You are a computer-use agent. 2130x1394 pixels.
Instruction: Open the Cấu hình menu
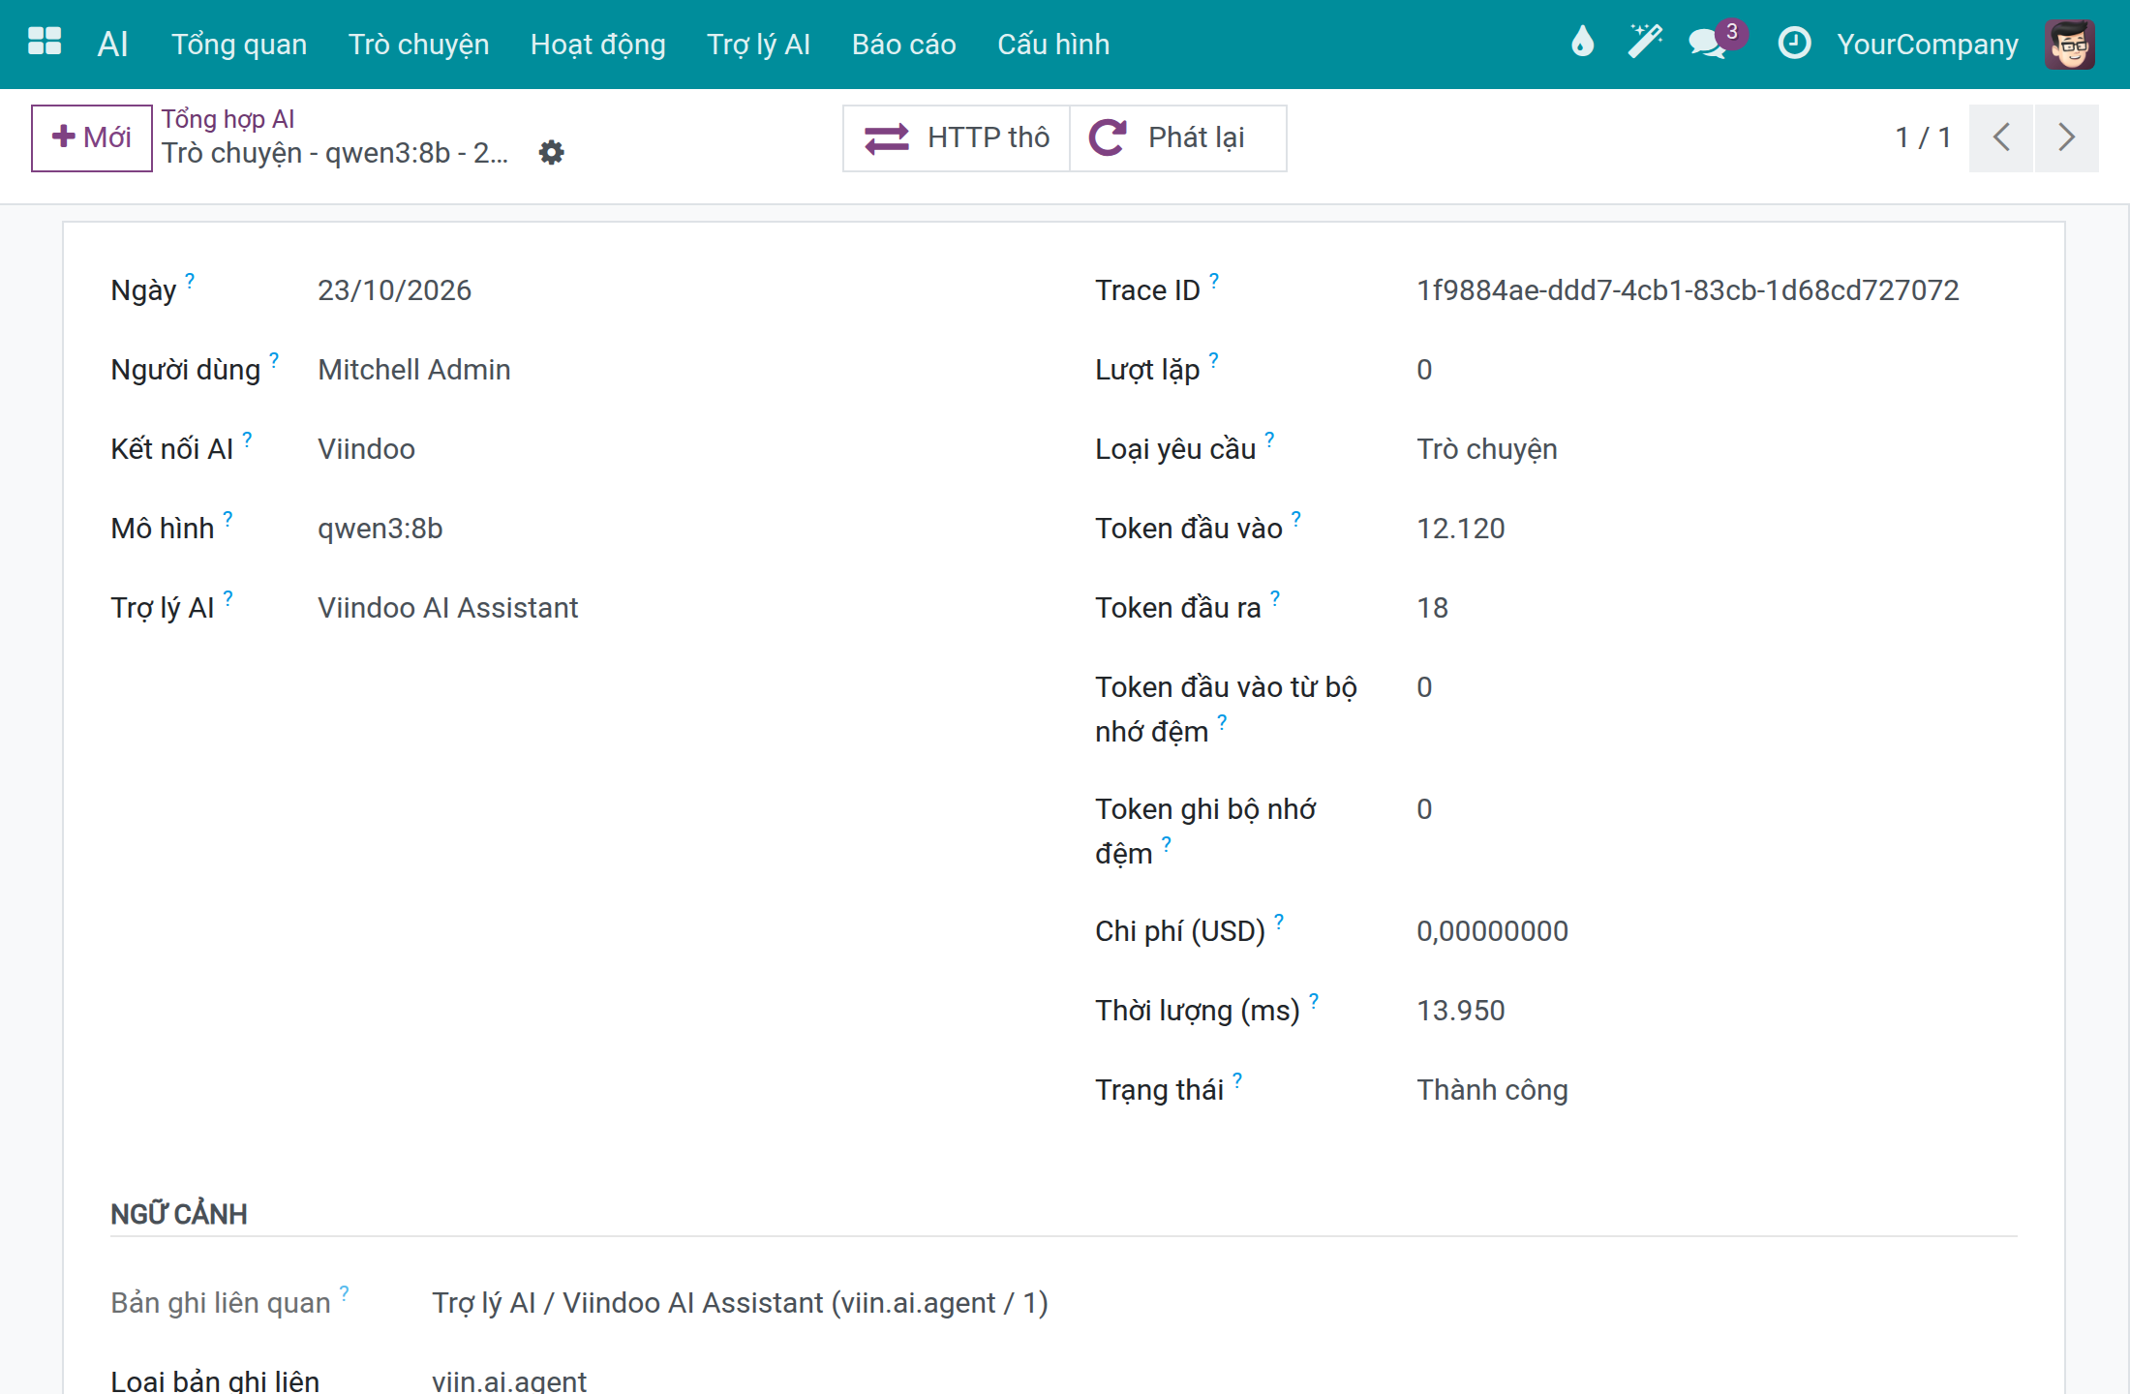1053,44
